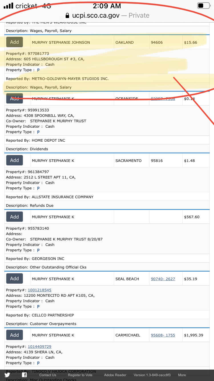Tap the cellular signal bars in the status bar
This screenshot has height=381, width=214.
click(9, 6)
